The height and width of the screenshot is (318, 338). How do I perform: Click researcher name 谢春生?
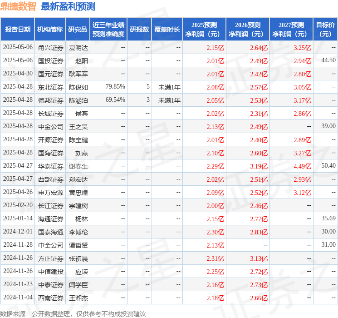(x=78, y=166)
